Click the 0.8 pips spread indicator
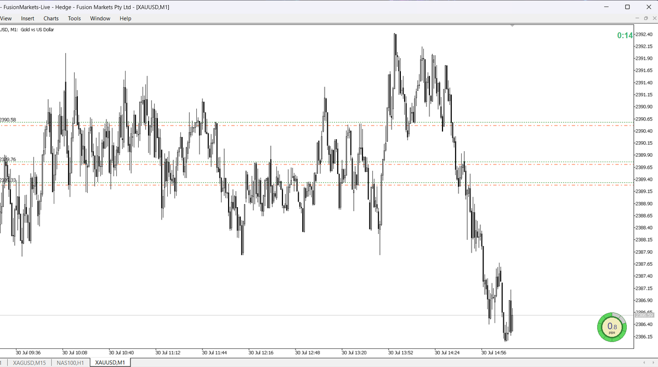Viewport: 658px width, 367px height. coord(611,327)
